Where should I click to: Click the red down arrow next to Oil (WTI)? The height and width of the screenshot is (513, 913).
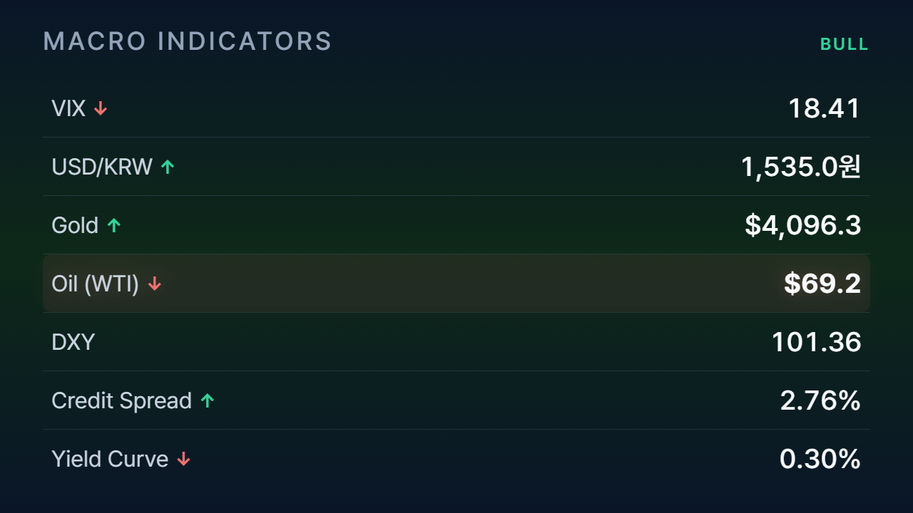click(x=155, y=284)
